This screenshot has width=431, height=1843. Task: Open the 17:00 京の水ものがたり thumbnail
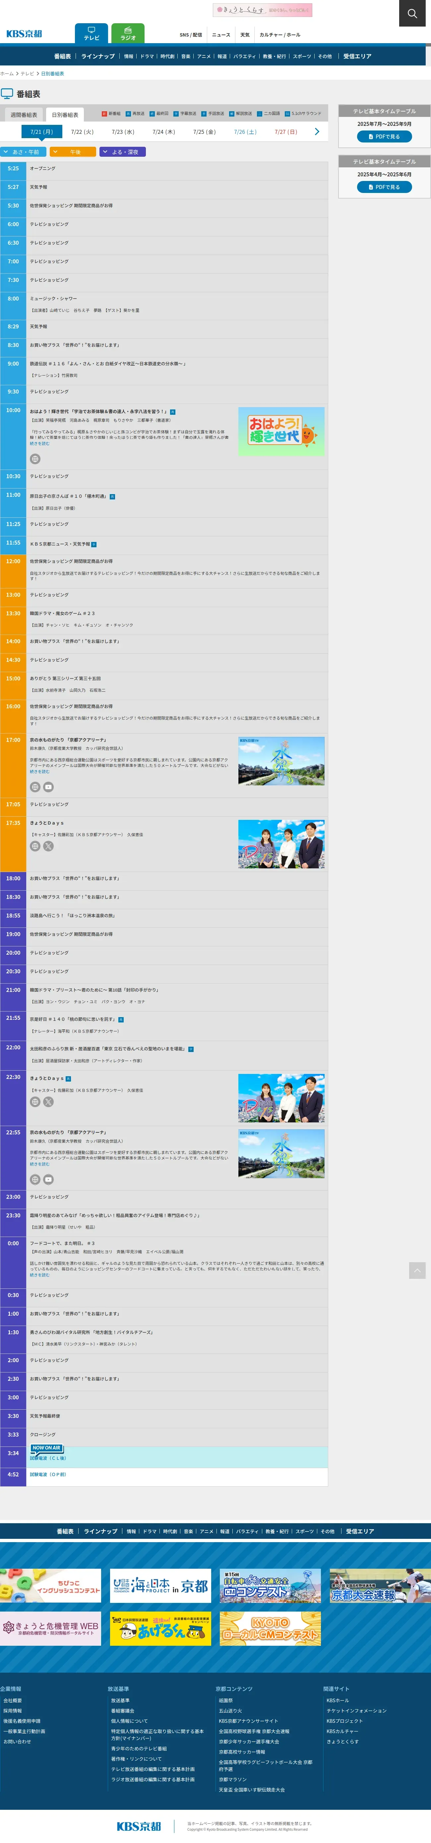coord(281,761)
